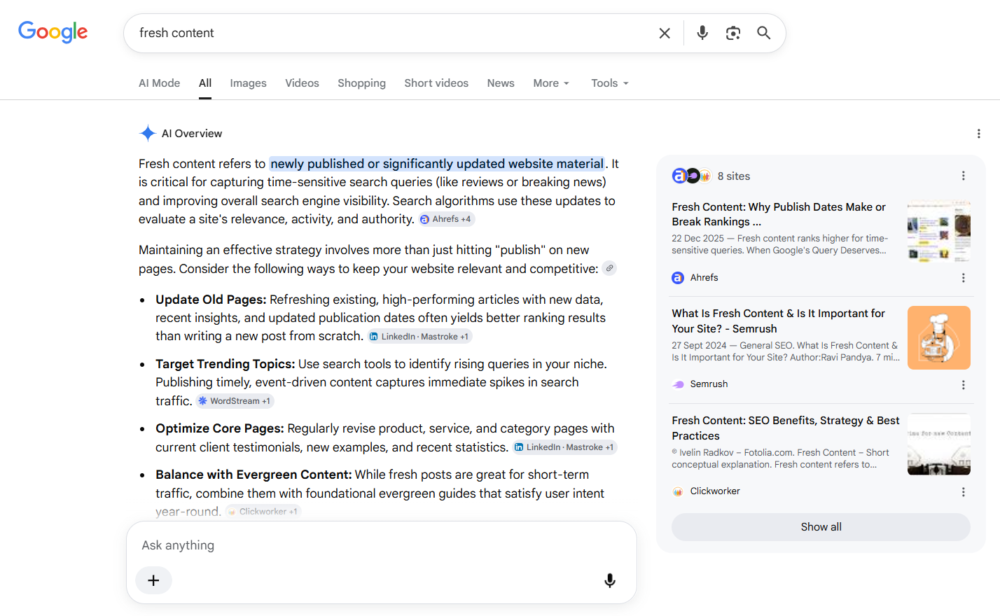Switch to the News tab
The width and height of the screenshot is (1000, 616).
coord(501,83)
